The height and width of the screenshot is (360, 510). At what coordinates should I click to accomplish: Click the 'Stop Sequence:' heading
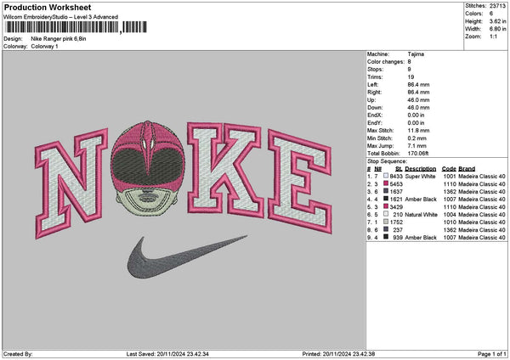387,161
